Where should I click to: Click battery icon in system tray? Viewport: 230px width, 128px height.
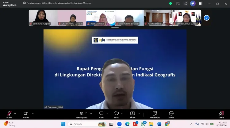[212, 124]
